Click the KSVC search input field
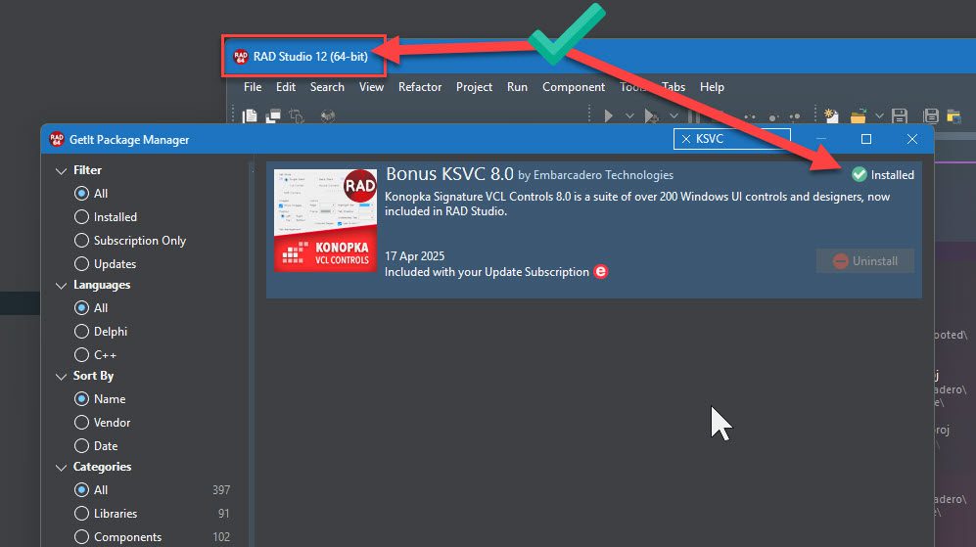The height and width of the screenshot is (547, 976). (x=732, y=139)
